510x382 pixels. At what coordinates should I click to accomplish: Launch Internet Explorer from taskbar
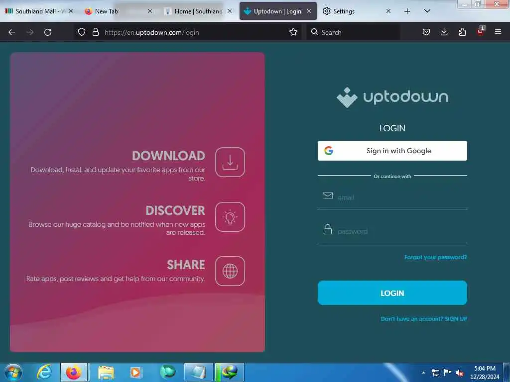44,372
